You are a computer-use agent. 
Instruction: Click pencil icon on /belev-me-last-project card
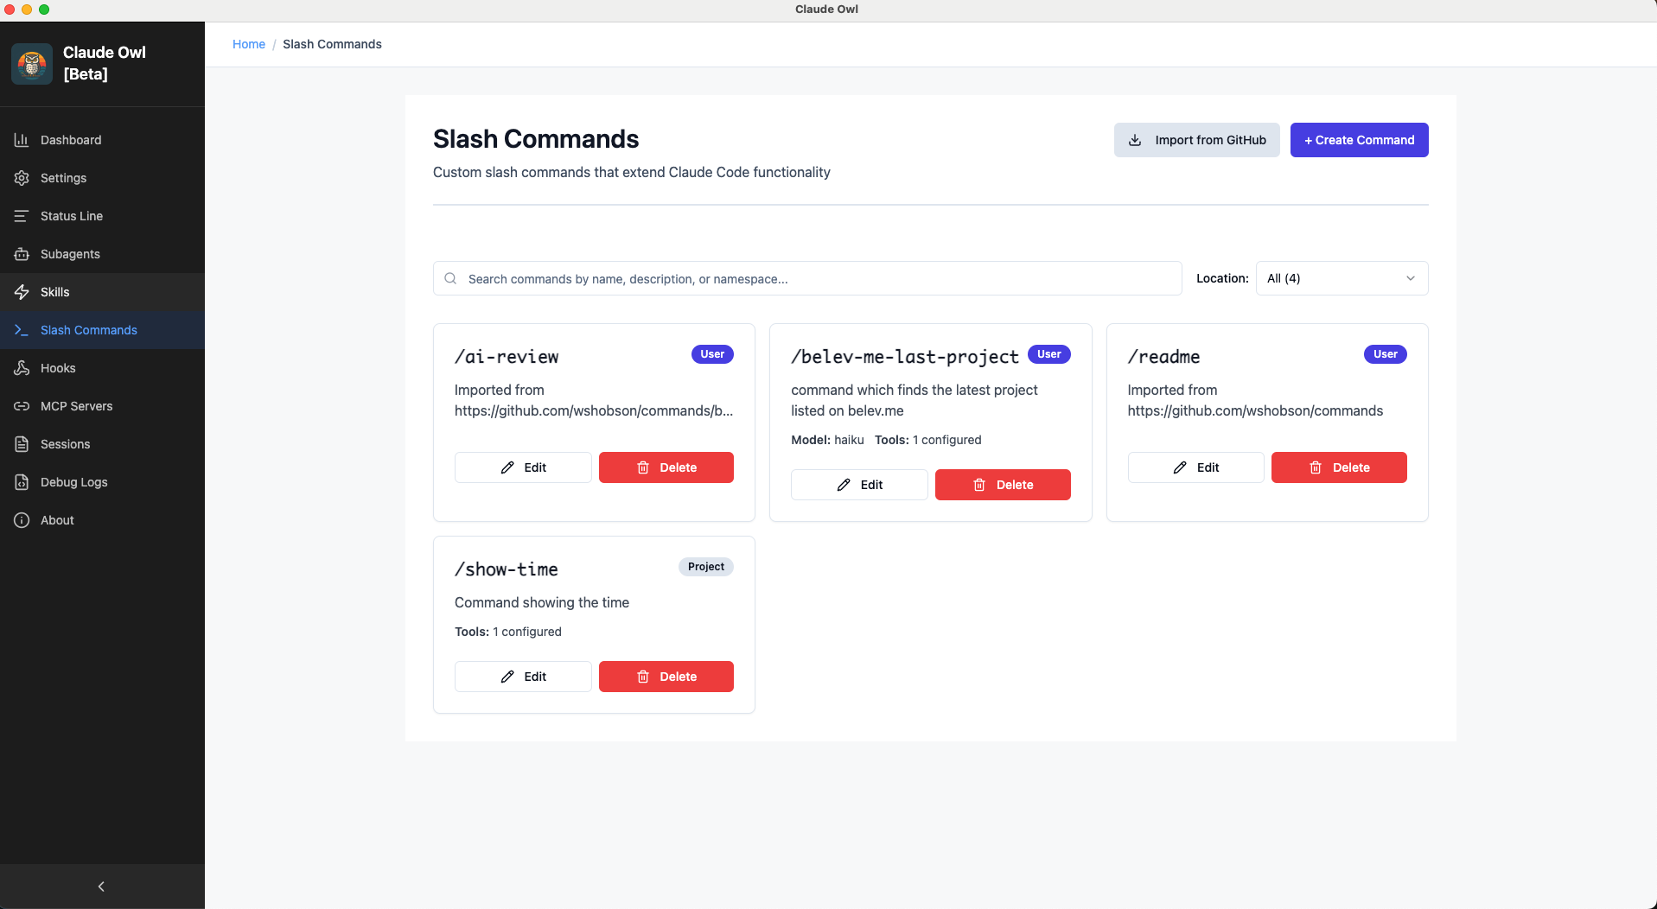(x=844, y=485)
